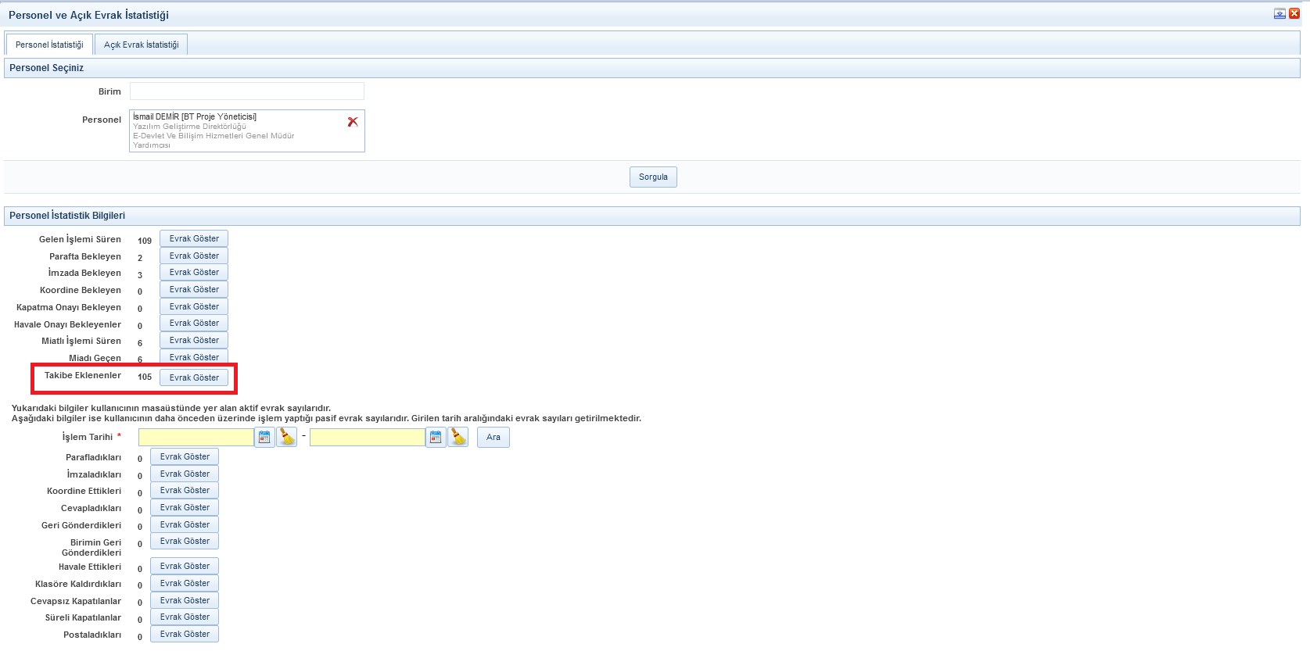Open Evrak Göster for İmzada Bekleyen
Image resolution: width=1310 pixels, height=651 pixels.
point(194,273)
